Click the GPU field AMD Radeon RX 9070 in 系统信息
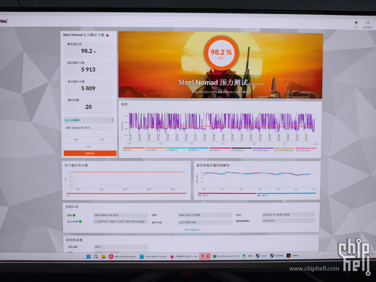 (120, 215)
